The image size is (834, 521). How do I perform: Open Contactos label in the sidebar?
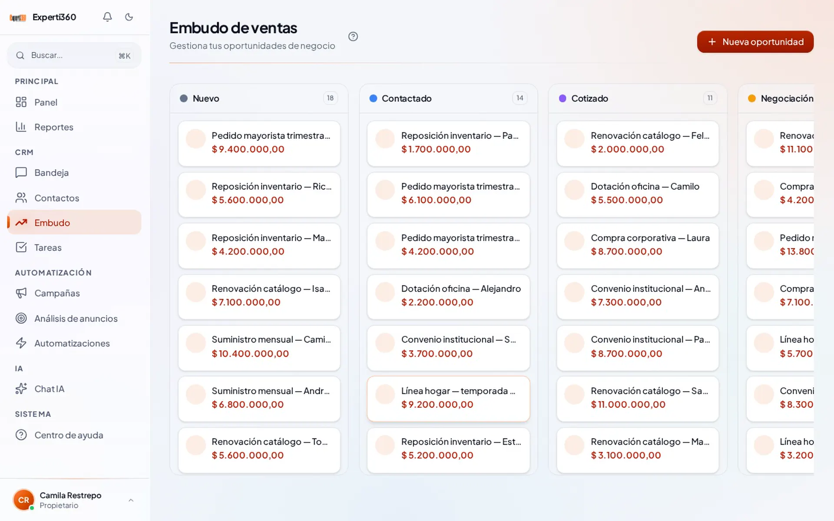[56, 198]
